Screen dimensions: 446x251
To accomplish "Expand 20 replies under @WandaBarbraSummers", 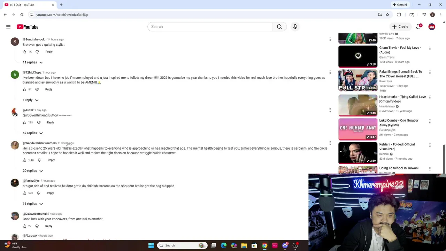I will click(x=33, y=170).
